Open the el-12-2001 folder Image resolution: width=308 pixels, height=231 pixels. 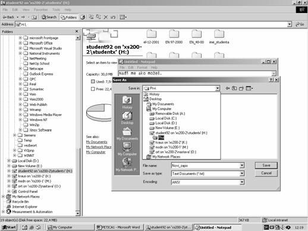click(152, 36)
